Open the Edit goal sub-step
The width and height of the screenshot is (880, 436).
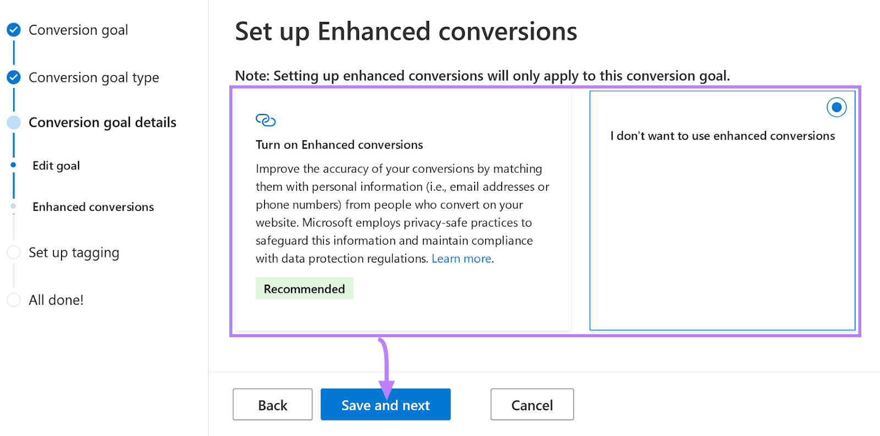(x=56, y=165)
